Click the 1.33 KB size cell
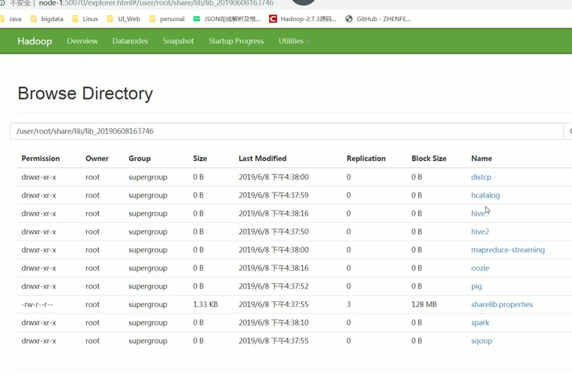The width and height of the screenshot is (572, 377). pyautogui.click(x=205, y=304)
